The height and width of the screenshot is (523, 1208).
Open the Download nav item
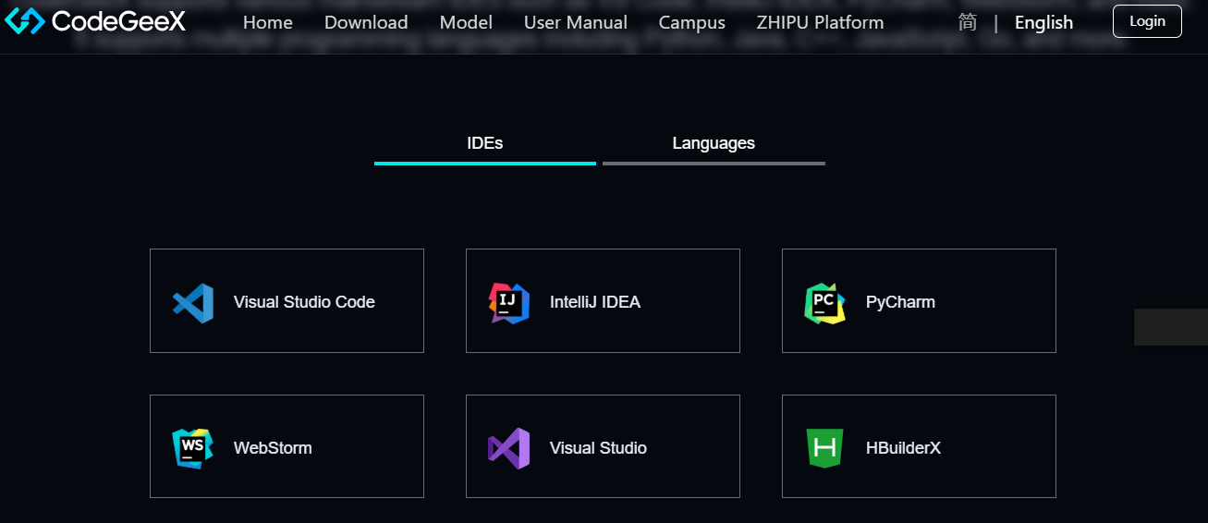366,22
